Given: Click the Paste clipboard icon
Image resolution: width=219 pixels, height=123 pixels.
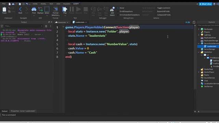Looking at the screenshot, I should click(x=4, y=9).
